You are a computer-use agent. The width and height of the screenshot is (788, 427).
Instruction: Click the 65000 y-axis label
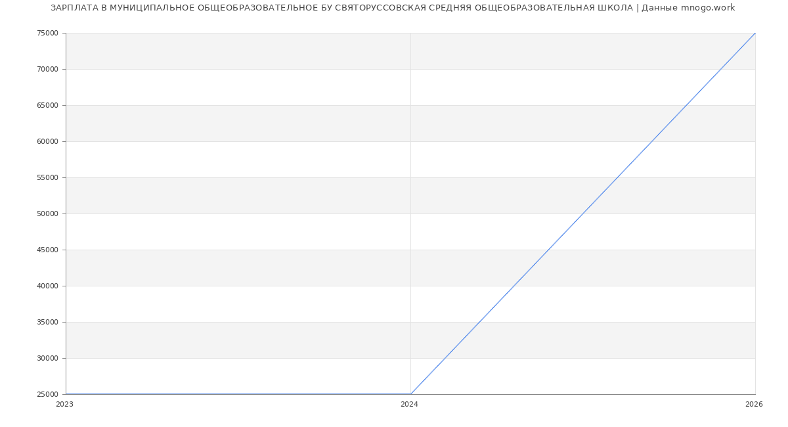tap(48, 105)
